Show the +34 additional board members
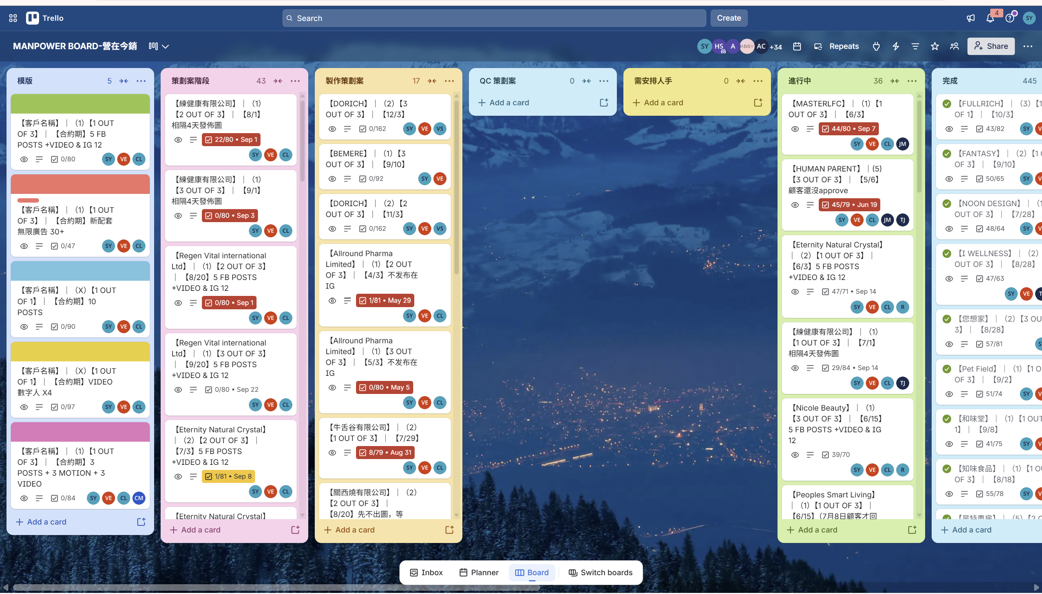This screenshot has width=1042, height=594. (776, 47)
